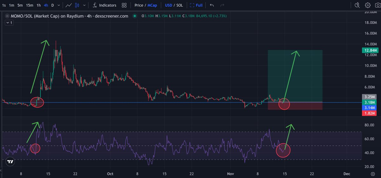Click the grey 3.25M price label
The width and height of the screenshot is (381, 178).
pos(370,97)
